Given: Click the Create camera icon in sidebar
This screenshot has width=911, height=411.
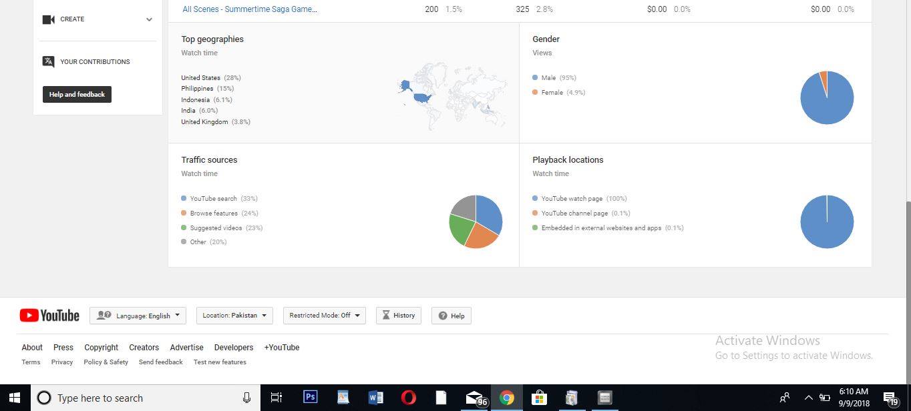Looking at the screenshot, I should coord(48,19).
